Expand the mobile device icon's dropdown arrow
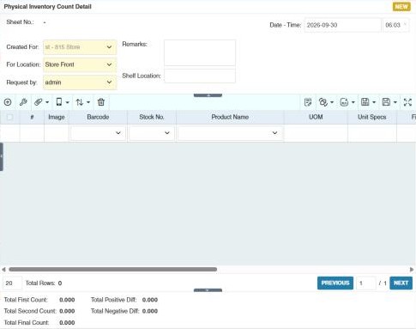The image size is (416, 329). click(x=68, y=102)
